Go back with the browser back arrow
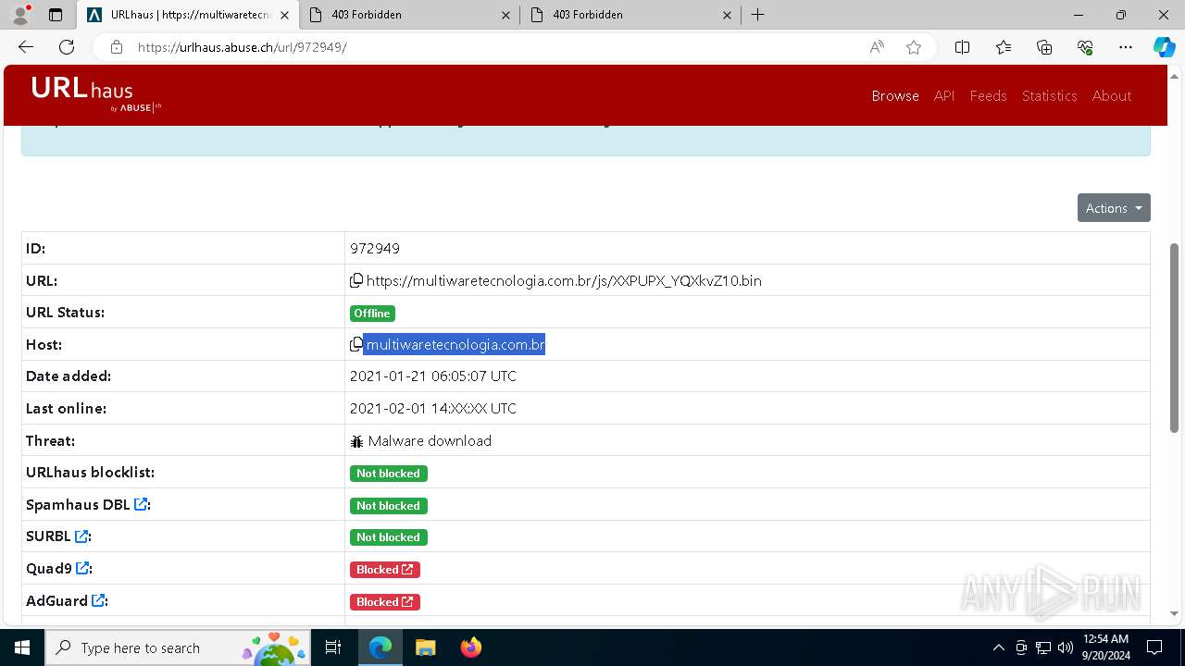The height and width of the screenshot is (666, 1185). (x=26, y=47)
